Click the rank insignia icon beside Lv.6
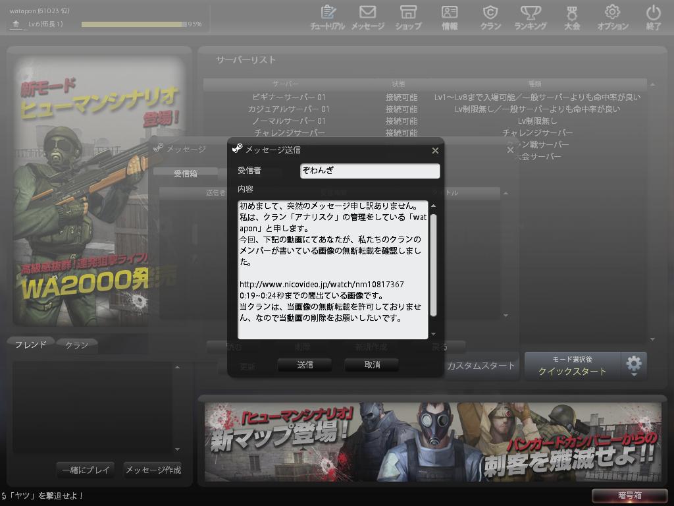 (16, 24)
